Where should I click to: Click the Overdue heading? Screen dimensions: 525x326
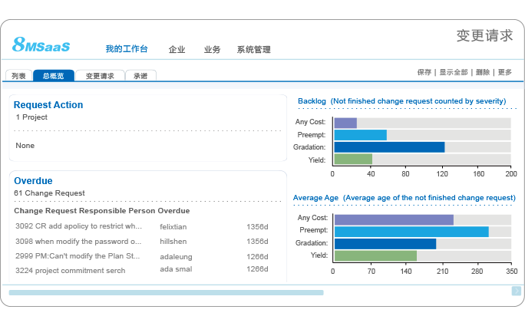point(33,181)
